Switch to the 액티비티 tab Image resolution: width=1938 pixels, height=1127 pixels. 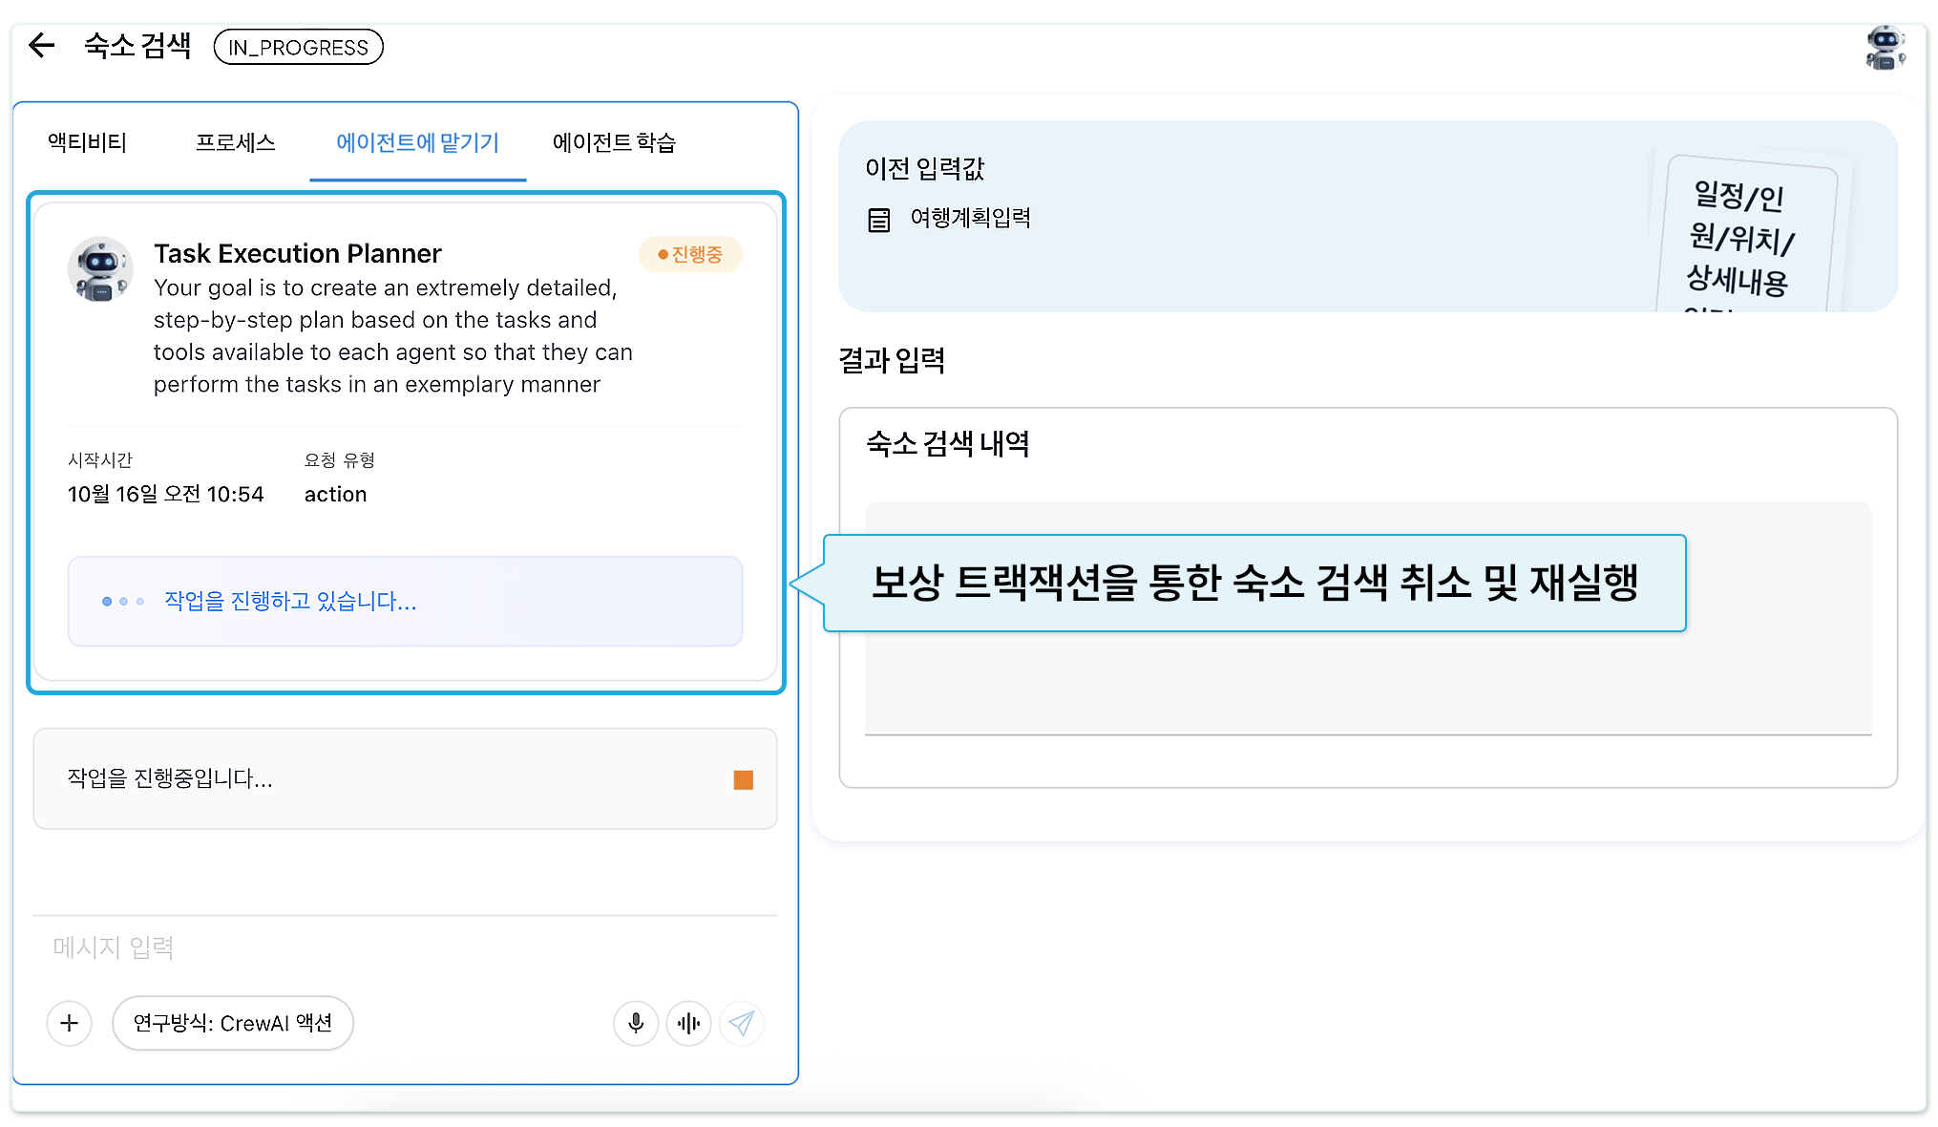coord(88,143)
